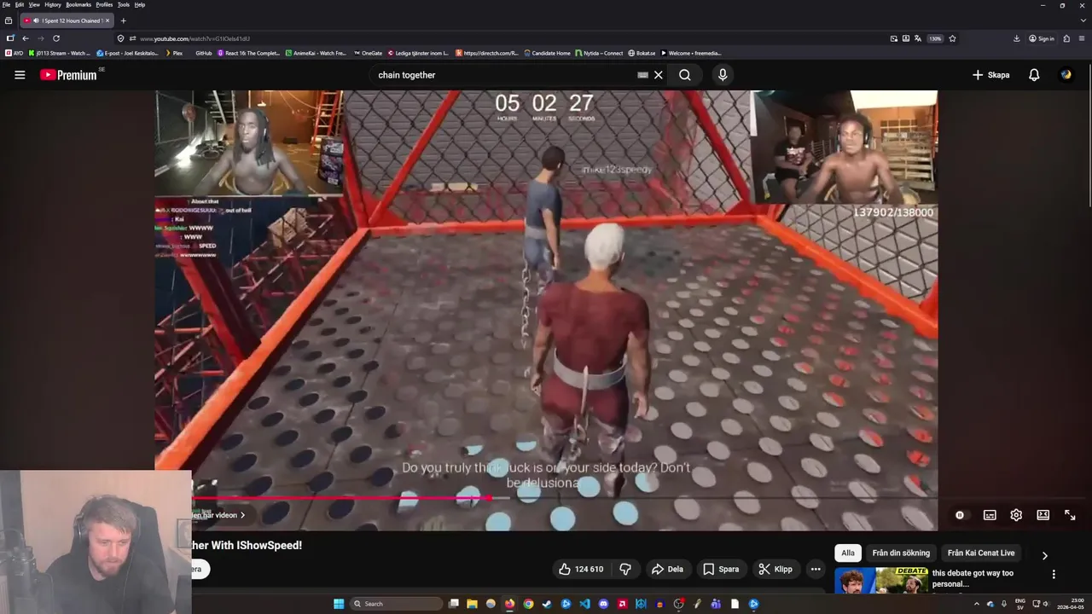Open options for the debate video suggestion
This screenshot has height=614, width=1092.
[1054, 574]
